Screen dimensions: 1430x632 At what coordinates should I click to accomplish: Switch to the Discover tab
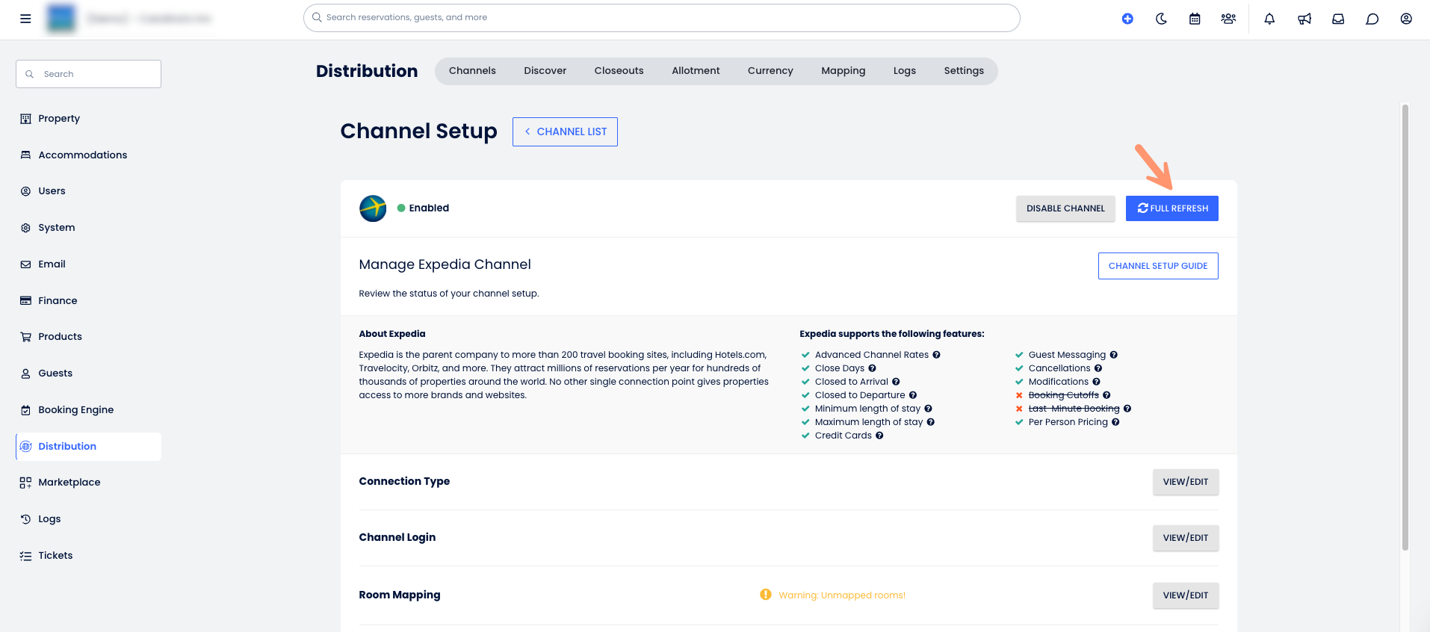click(x=545, y=71)
